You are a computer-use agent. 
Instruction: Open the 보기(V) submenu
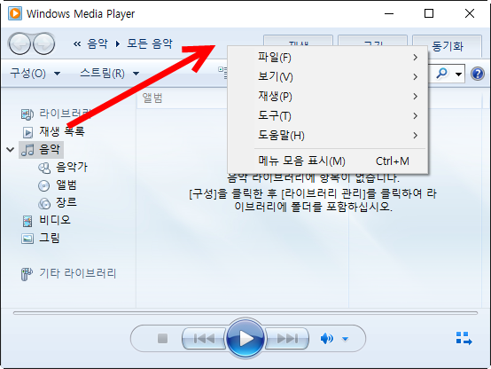point(328,77)
